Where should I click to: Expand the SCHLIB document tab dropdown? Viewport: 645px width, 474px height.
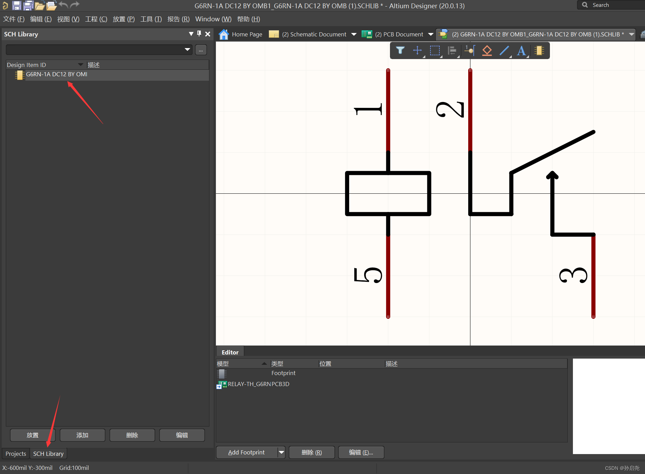(631, 34)
